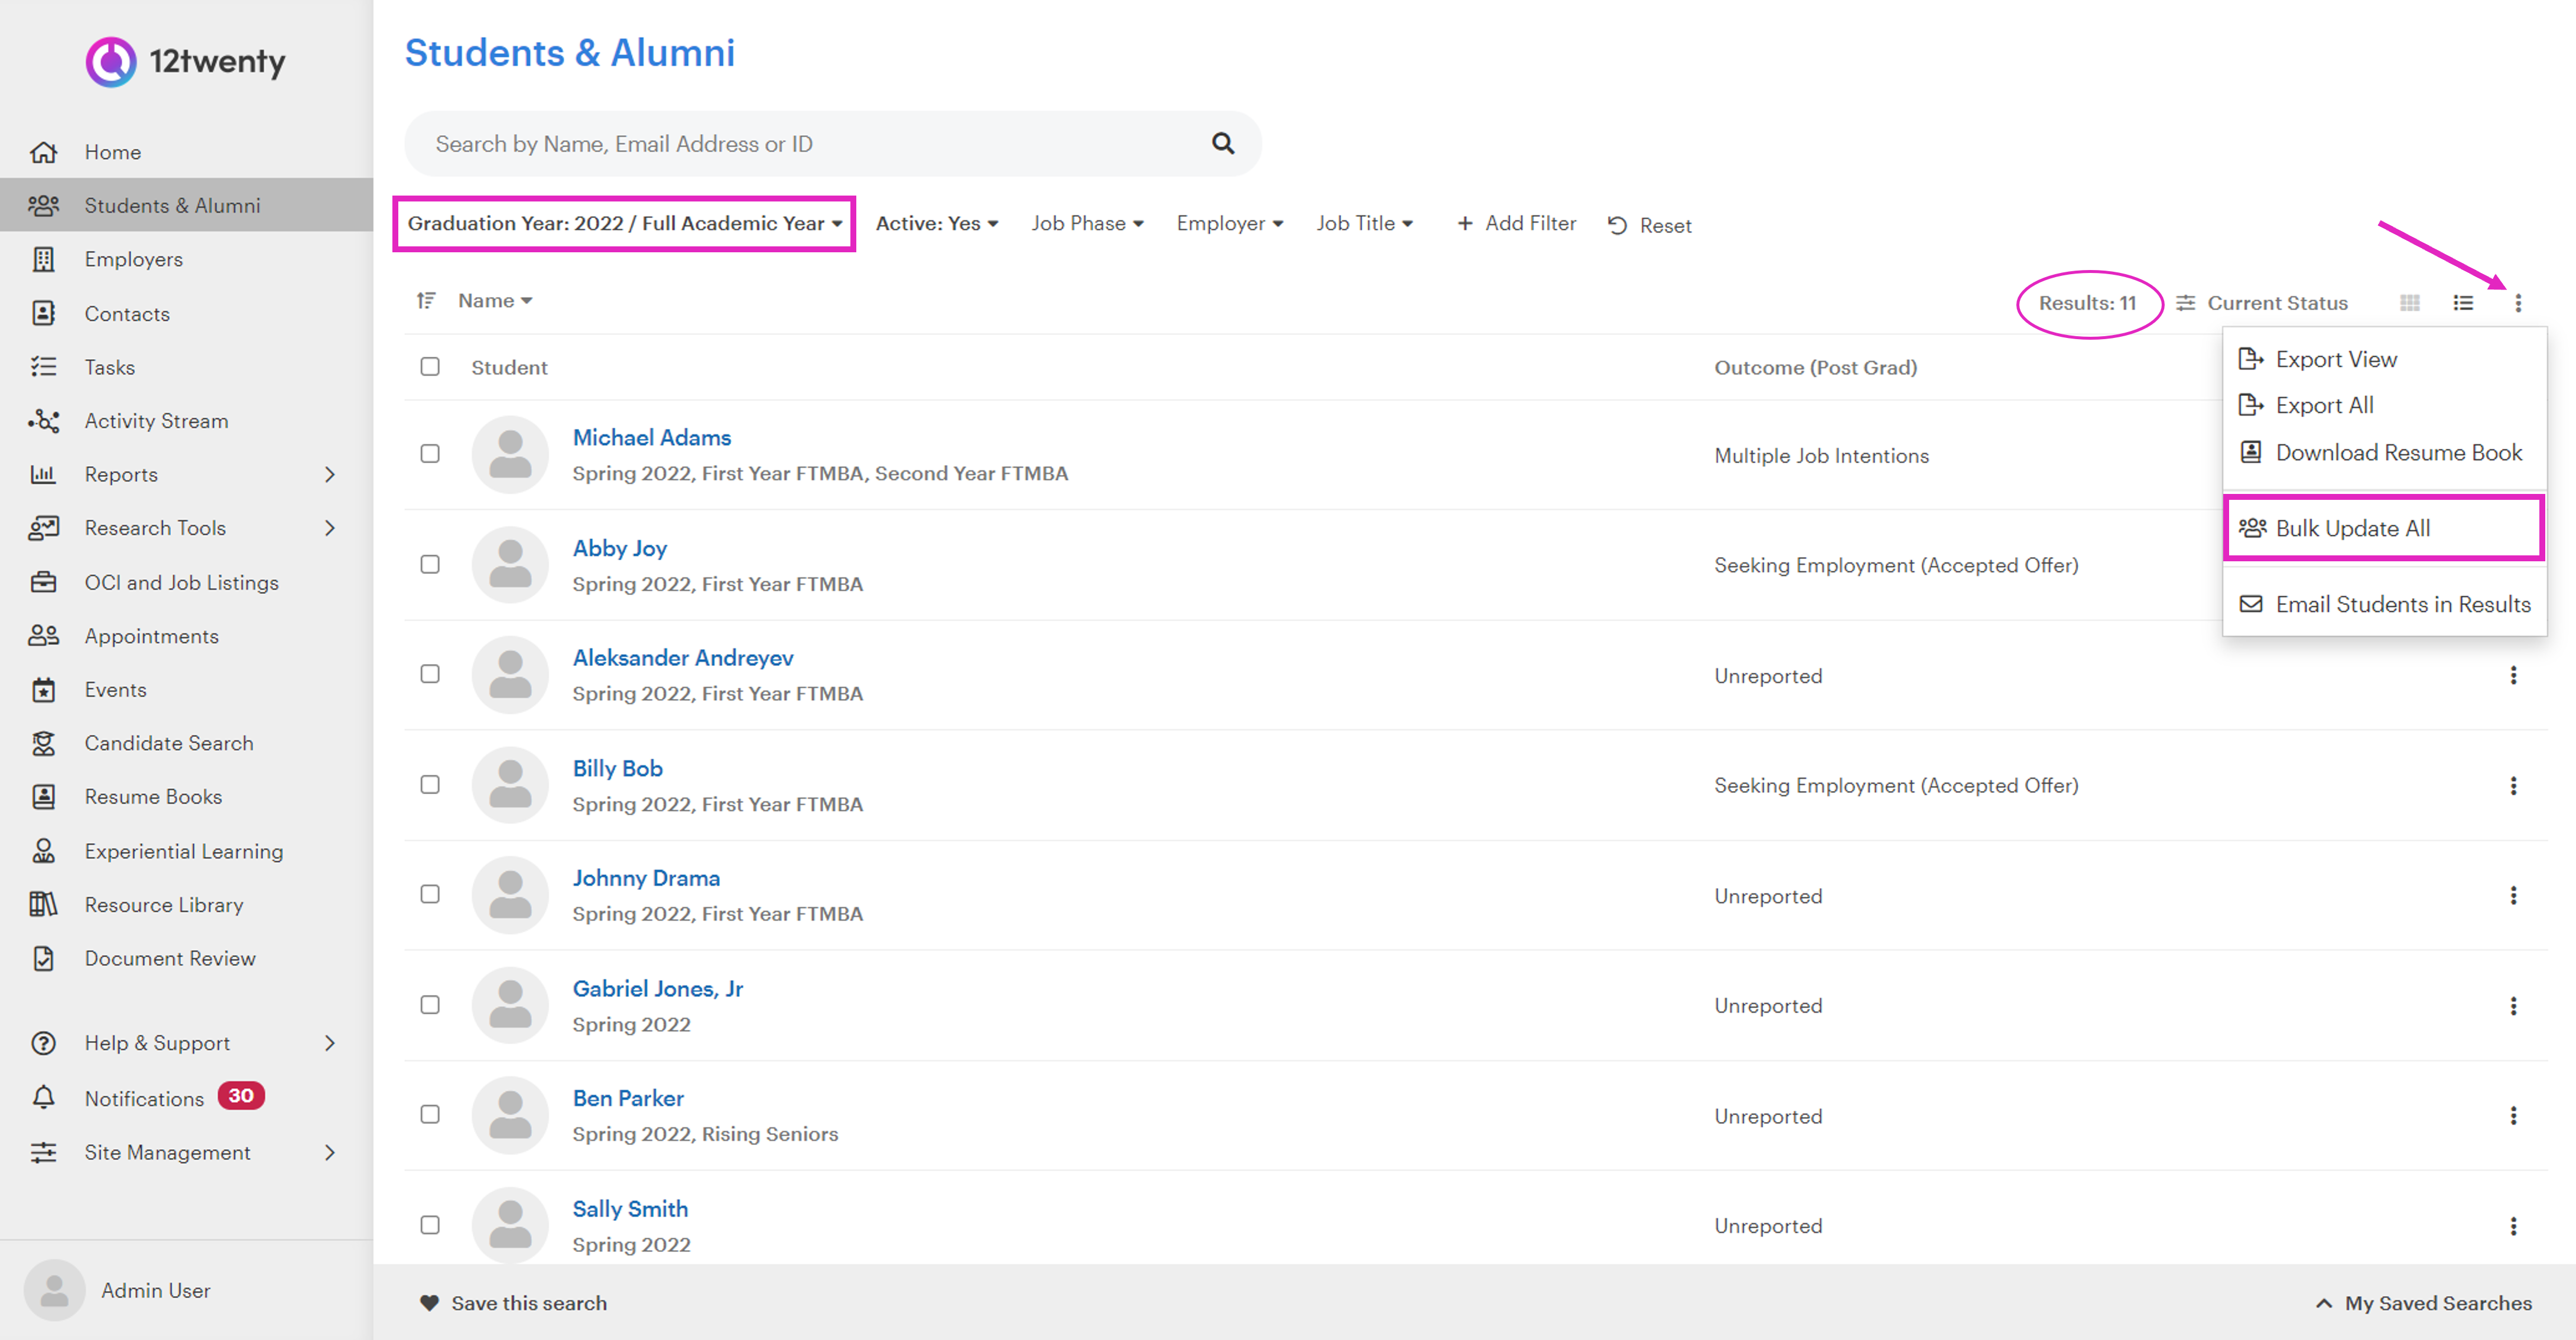Click the search magnifier icon

1223,143
